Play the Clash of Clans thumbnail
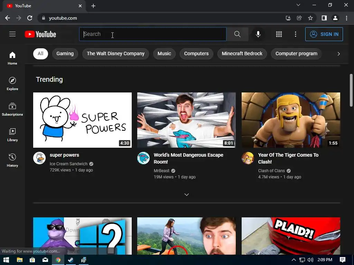The height and width of the screenshot is (265, 354). point(291,120)
